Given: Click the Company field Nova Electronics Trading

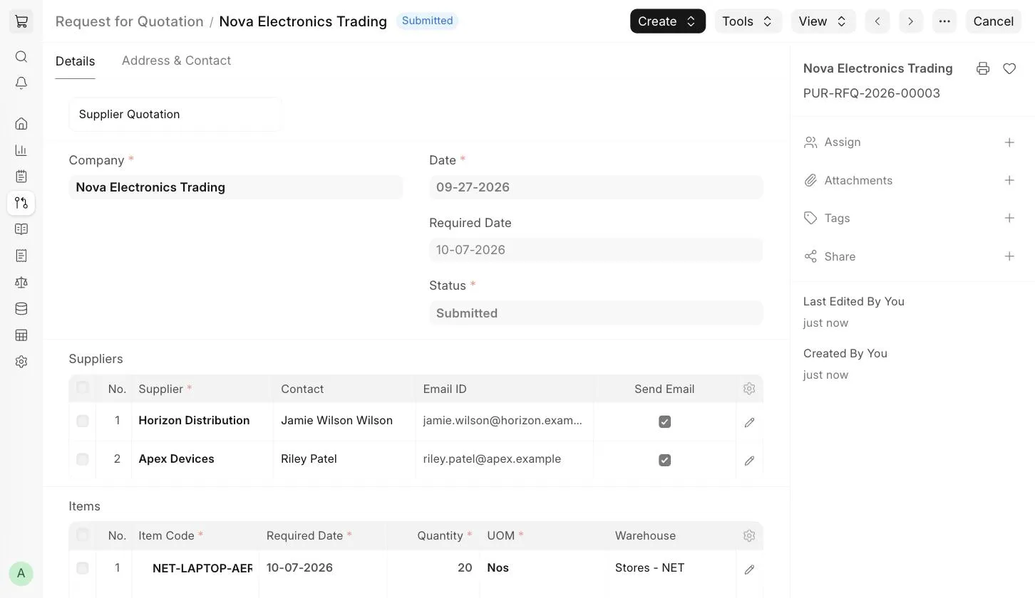Looking at the screenshot, I should [236, 187].
